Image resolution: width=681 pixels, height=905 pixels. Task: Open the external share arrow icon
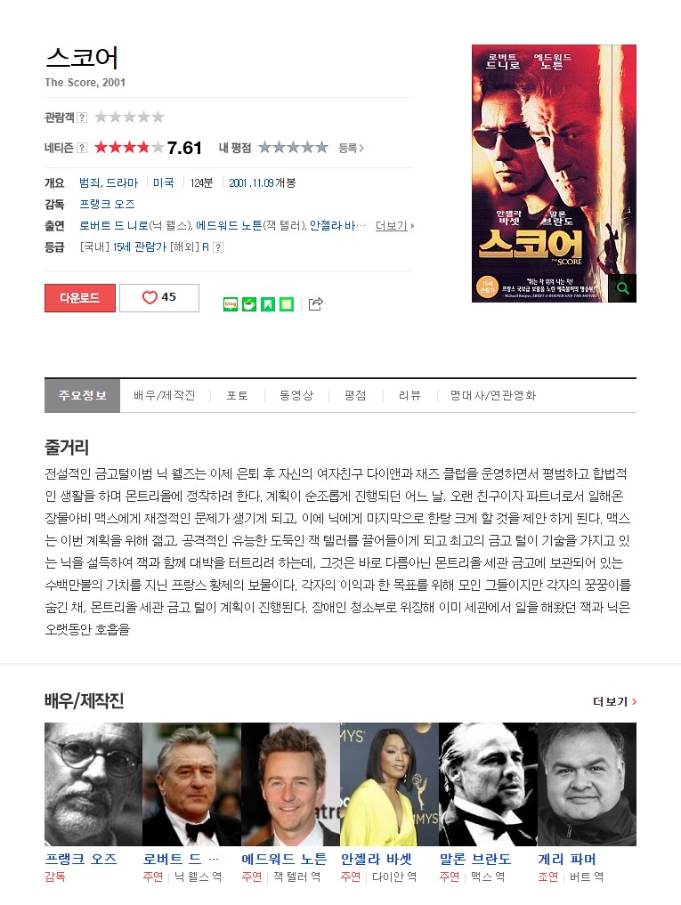pyautogui.click(x=315, y=303)
